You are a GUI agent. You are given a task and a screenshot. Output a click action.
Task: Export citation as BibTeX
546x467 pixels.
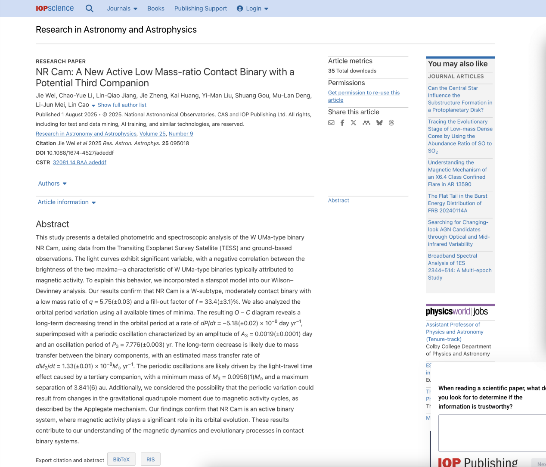coord(121,460)
